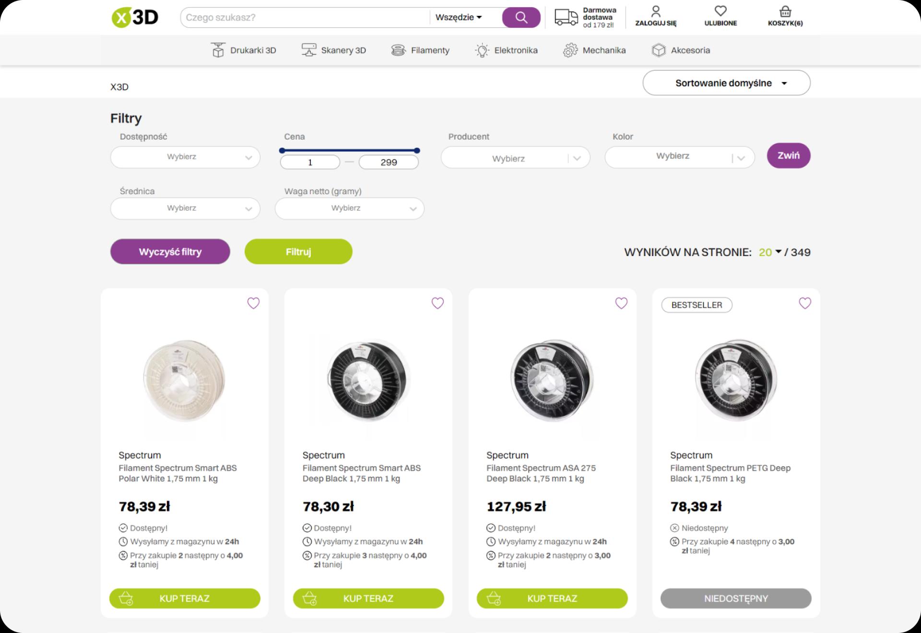Click the Czego szukasz search field
921x633 pixels.
305,18
